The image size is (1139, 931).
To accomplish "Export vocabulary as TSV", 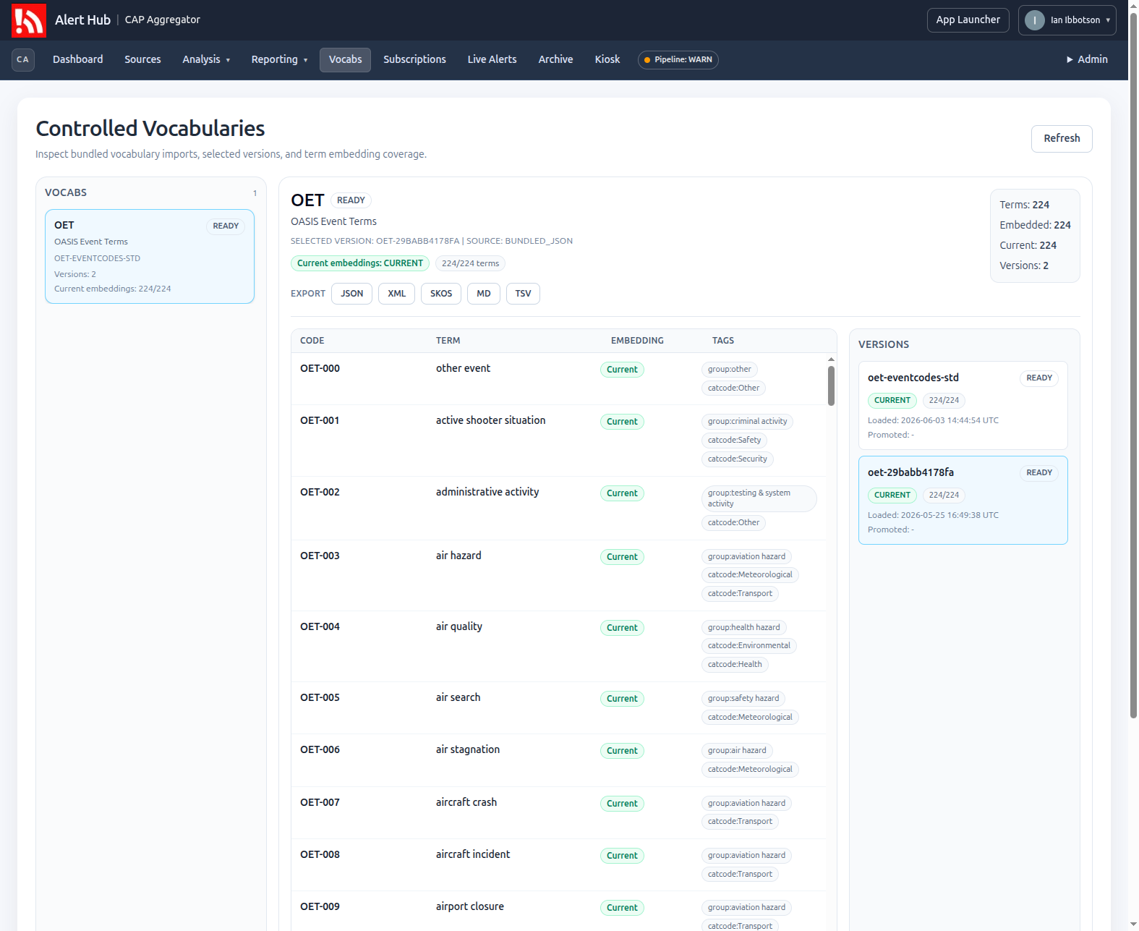I will [x=523, y=294].
